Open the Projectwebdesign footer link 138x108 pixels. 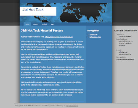(x=72, y=106)
